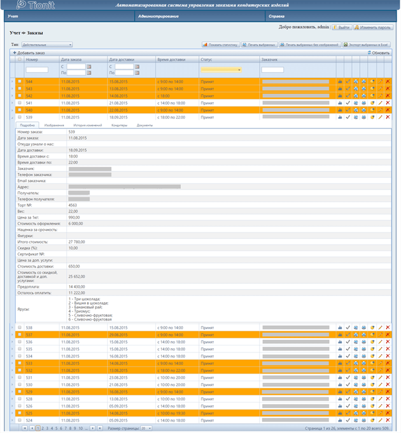Delete order 531 with the red X
The height and width of the screenshot is (433, 401).
[x=388, y=377]
